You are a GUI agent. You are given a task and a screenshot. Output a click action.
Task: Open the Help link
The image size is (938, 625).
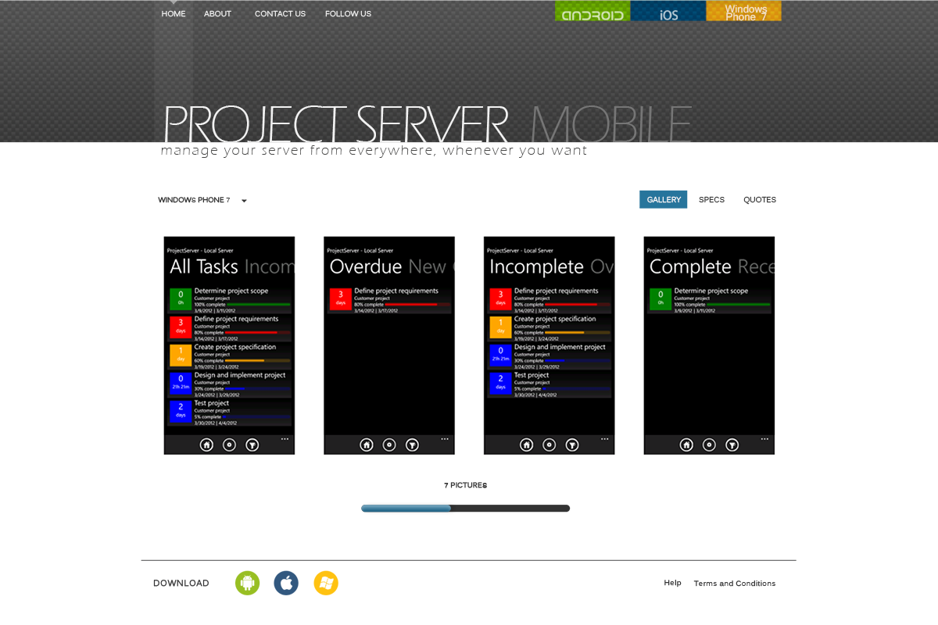[672, 583]
